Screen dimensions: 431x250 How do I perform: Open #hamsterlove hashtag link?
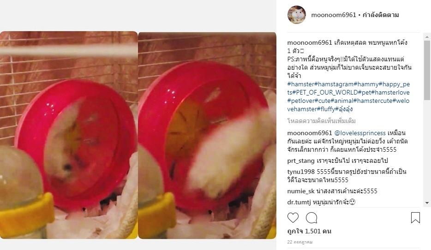(x=390, y=92)
